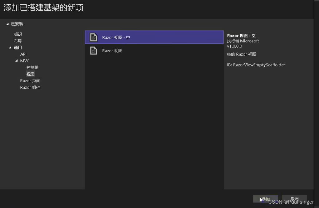This screenshot has height=208, width=319.
Task: Click the 执行者 Microsoft text
Action: (x=243, y=41)
